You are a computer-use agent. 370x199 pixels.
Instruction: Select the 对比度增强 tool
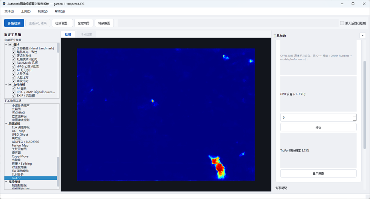19,167
